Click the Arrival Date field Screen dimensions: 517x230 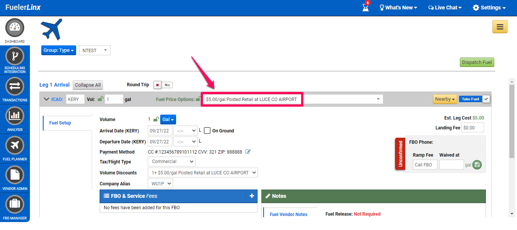160,131
